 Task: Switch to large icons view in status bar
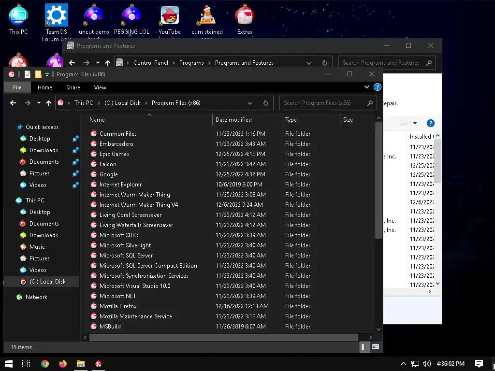pos(375,347)
